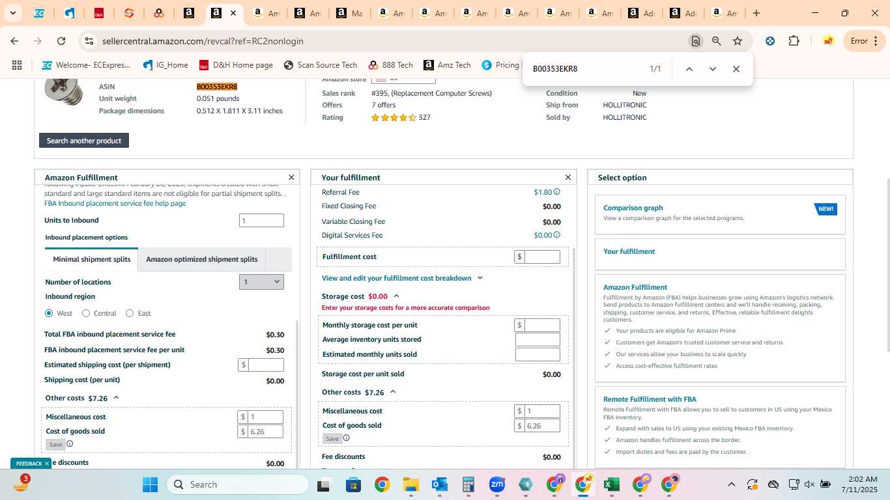Click the Fulfillment cost input field
The height and width of the screenshot is (500, 890).
542,257
